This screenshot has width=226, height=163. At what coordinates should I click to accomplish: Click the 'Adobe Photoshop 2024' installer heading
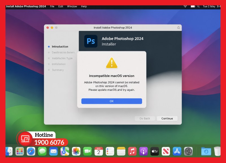tap(123, 39)
